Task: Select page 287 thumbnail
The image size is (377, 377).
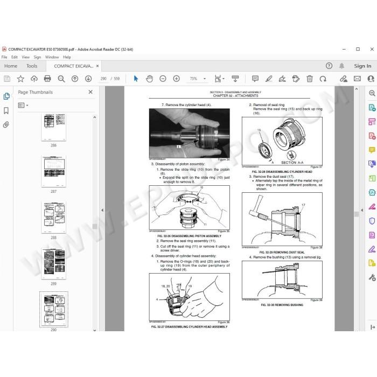Action: tap(54, 171)
